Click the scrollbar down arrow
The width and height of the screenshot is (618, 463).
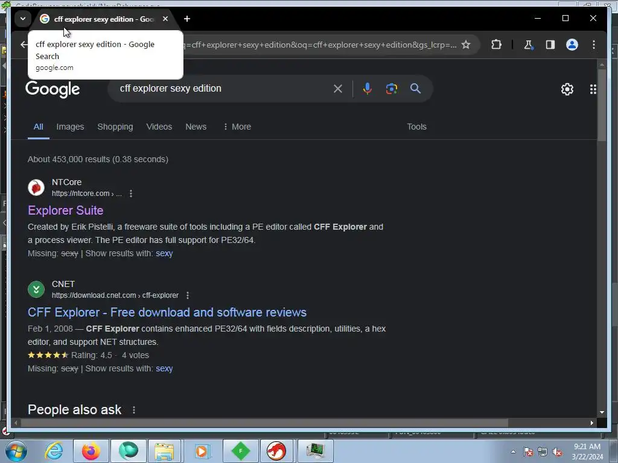click(x=602, y=412)
